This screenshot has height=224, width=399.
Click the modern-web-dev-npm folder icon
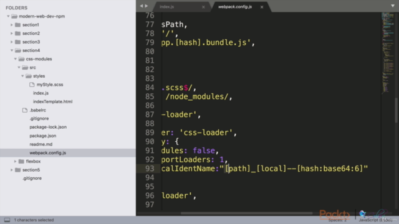coord(14,16)
